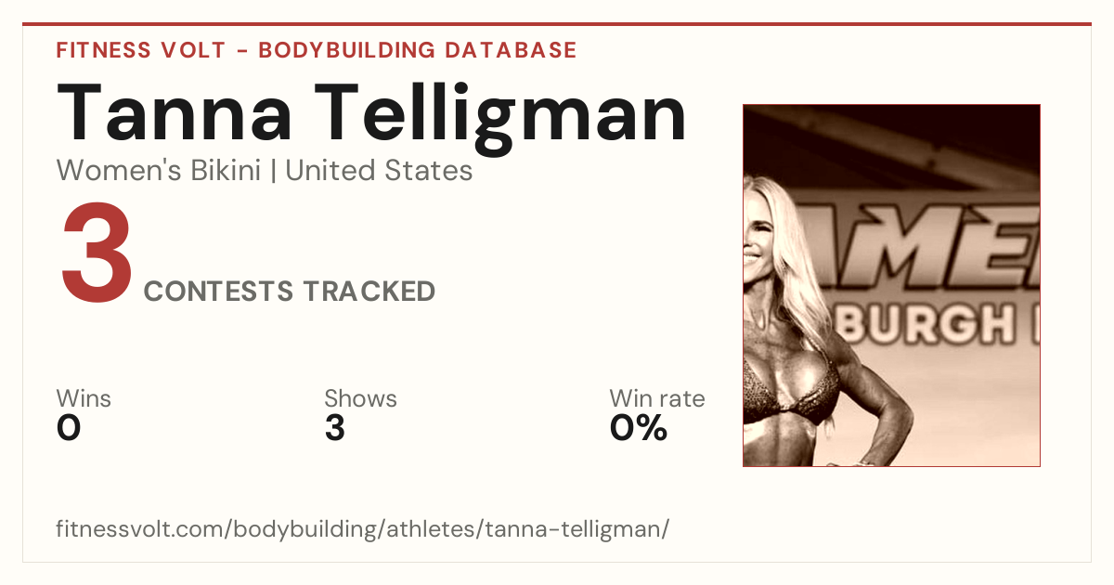Click the Wins stat label
The height and width of the screenshot is (585, 1114).
pos(84,399)
